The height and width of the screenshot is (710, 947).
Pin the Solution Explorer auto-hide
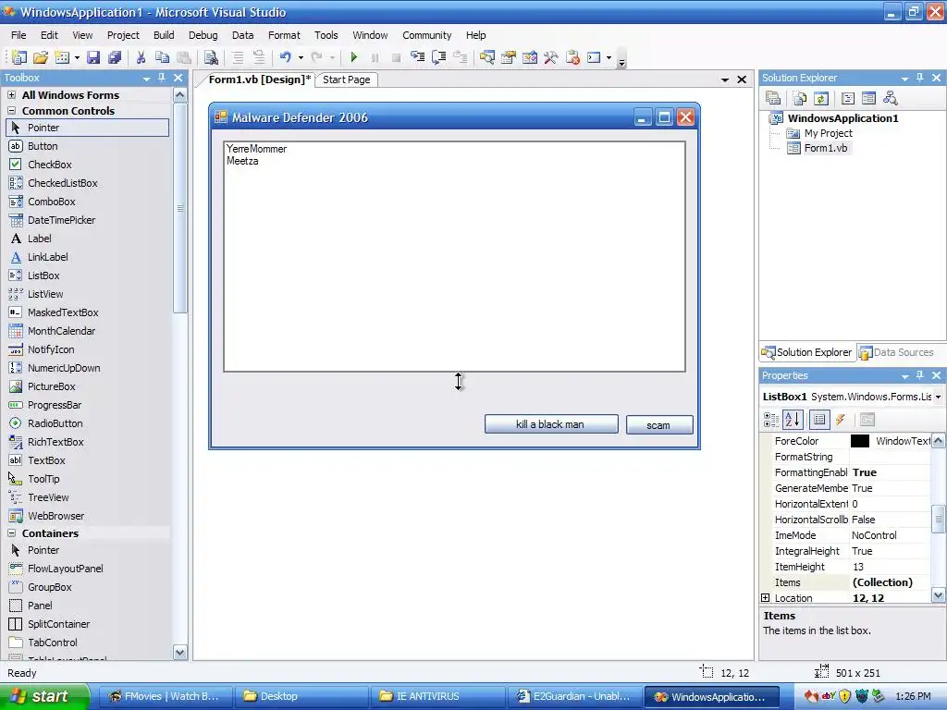click(920, 78)
